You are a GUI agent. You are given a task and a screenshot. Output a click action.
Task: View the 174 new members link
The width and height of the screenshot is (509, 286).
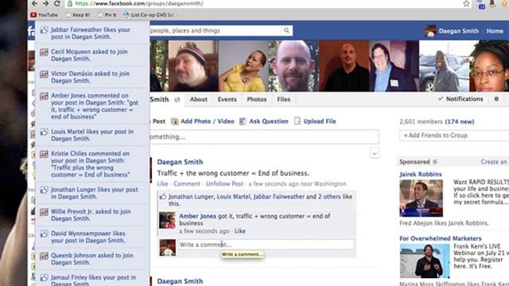460,122
